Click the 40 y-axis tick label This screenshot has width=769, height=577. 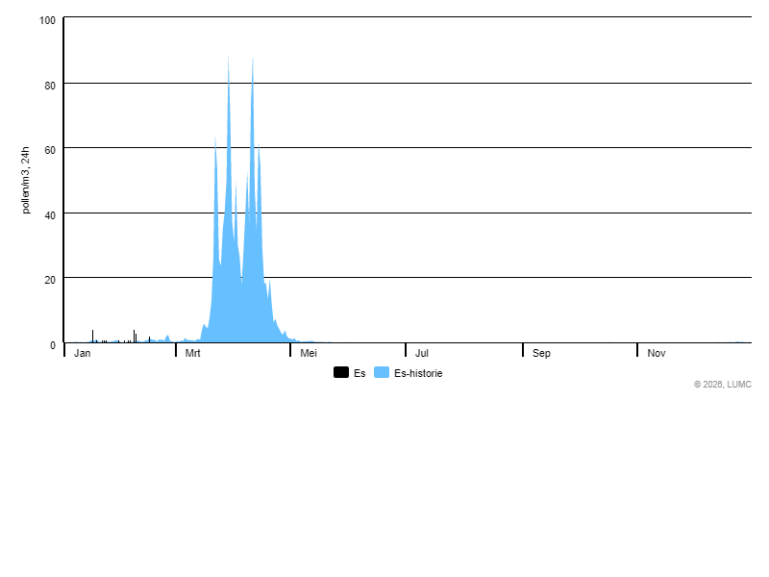[x=50, y=214]
